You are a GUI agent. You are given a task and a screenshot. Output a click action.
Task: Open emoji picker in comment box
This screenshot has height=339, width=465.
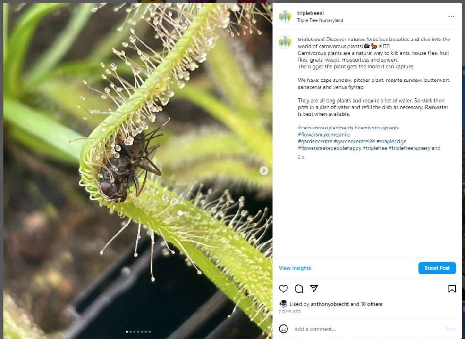(x=284, y=329)
